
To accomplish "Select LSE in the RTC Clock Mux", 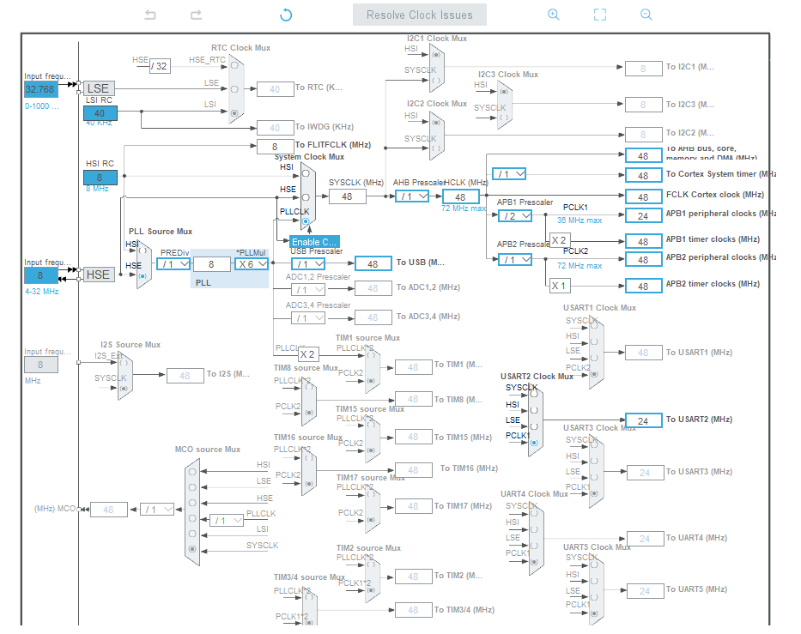I will click(234, 88).
